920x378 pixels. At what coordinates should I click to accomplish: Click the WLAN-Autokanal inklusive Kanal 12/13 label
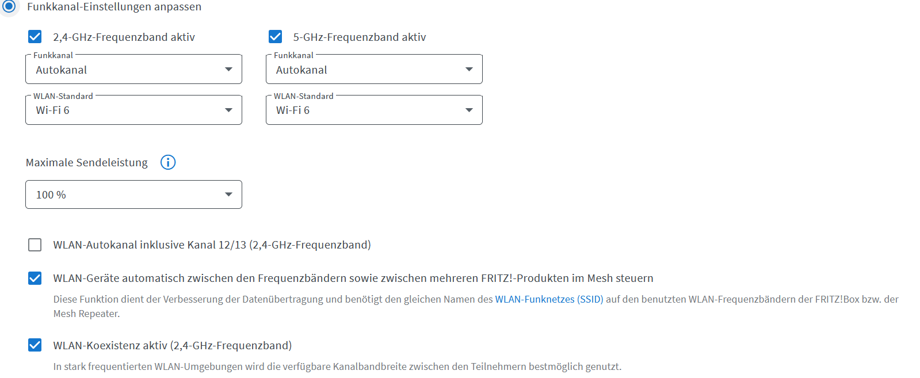click(212, 245)
